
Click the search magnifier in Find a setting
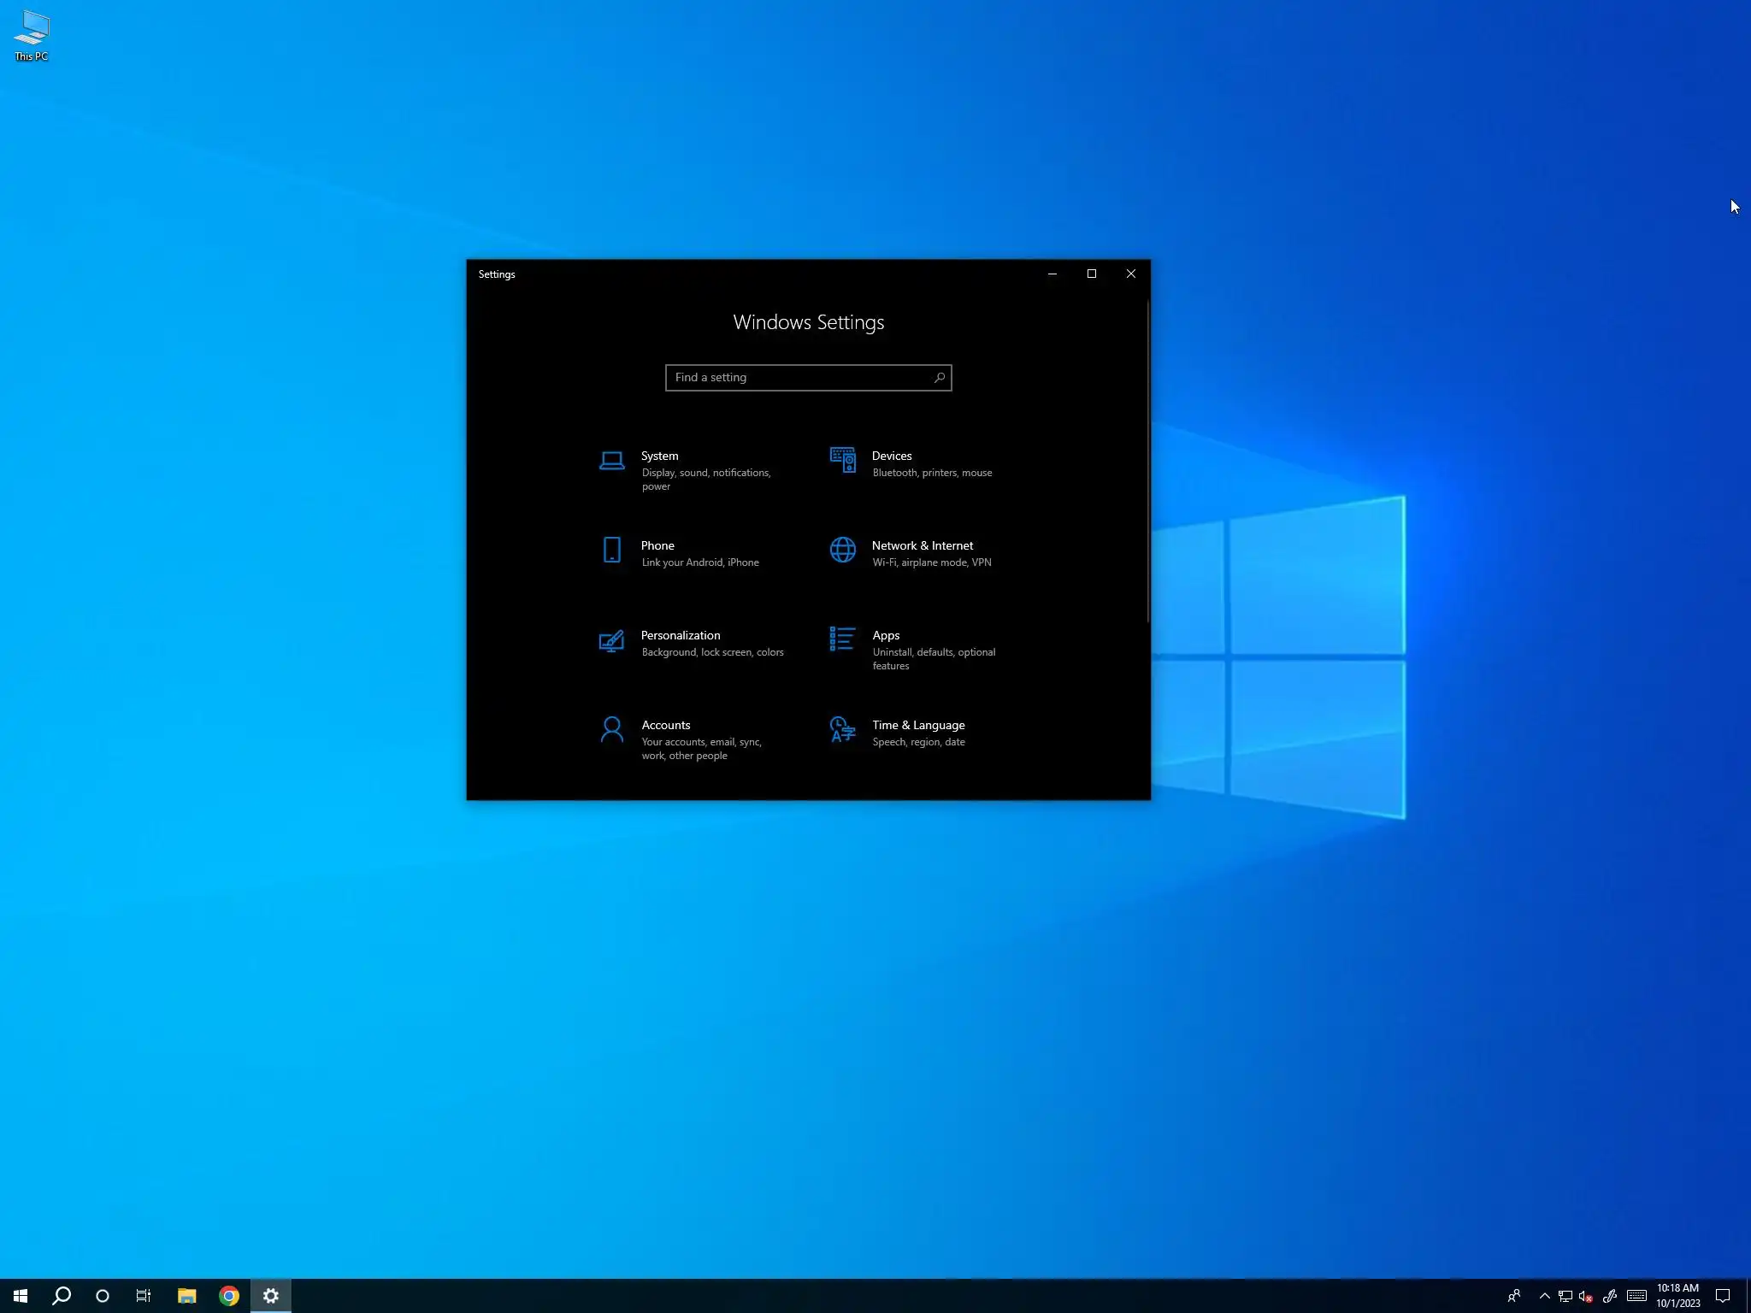click(x=939, y=378)
